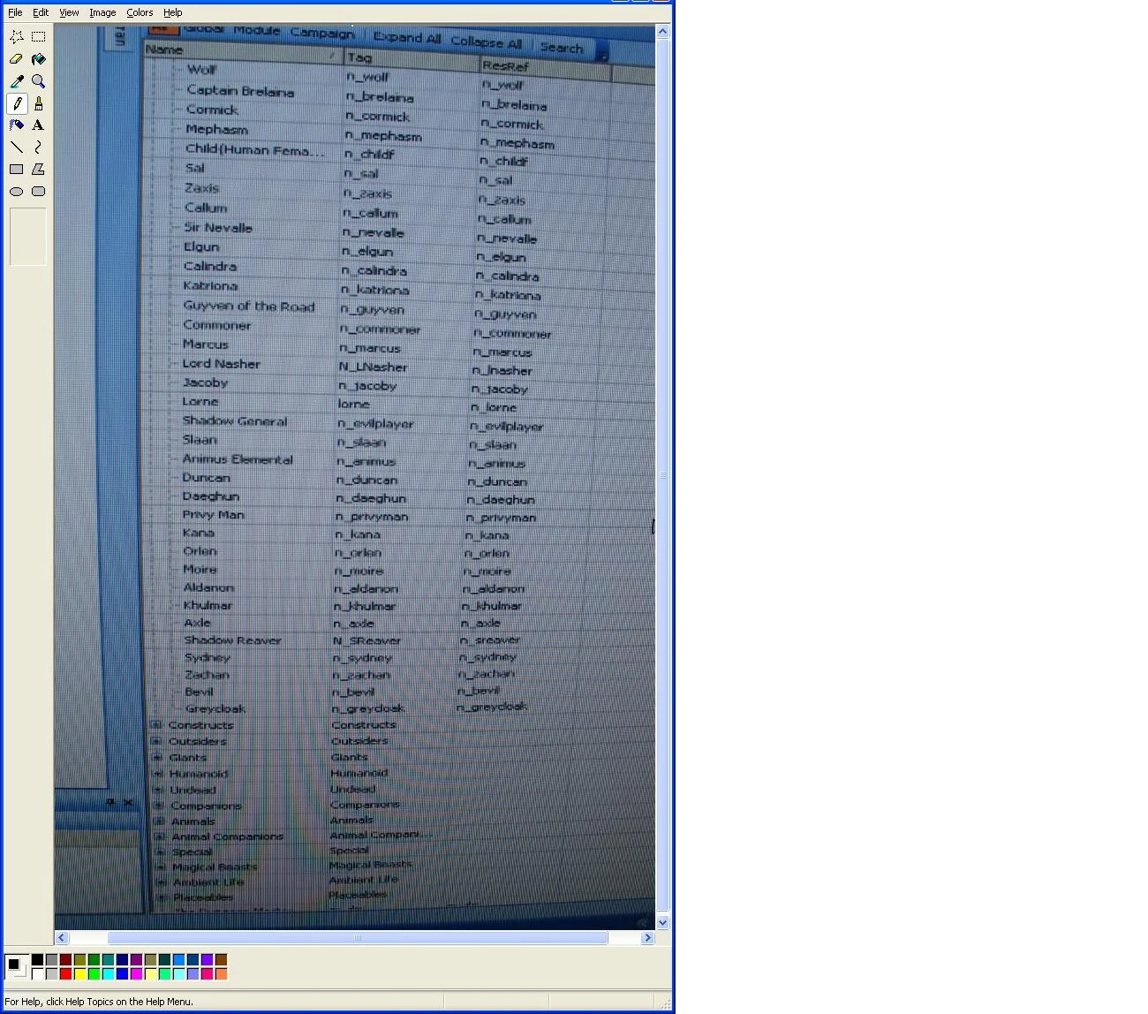Open the File menu
1148x1014 pixels.
point(15,12)
